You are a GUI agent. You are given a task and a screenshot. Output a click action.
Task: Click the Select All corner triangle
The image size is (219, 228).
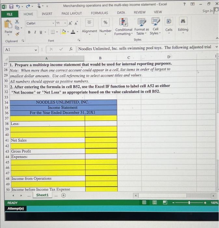pyautogui.click(x=7, y=59)
